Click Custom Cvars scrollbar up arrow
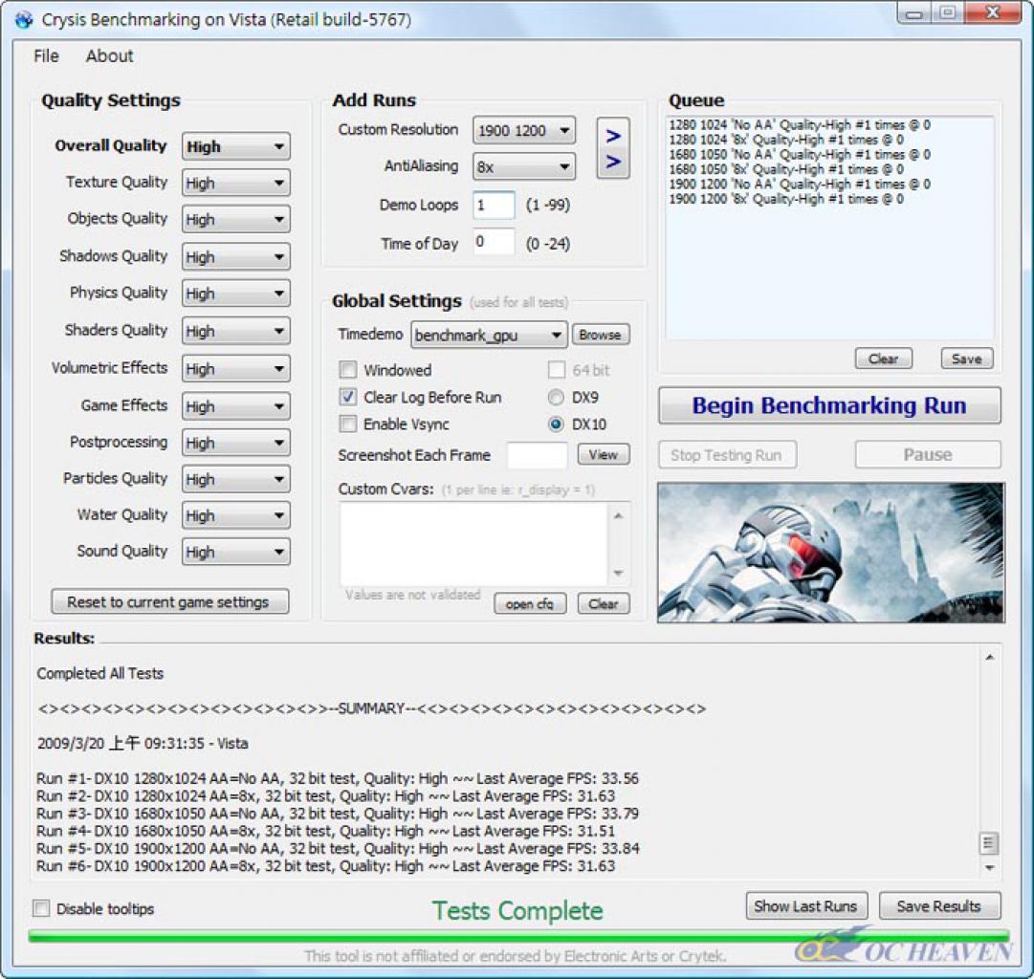Image resolution: width=1034 pixels, height=979 pixels. 619,515
